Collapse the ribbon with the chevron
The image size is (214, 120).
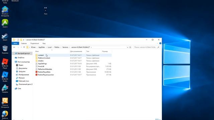(157, 43)
